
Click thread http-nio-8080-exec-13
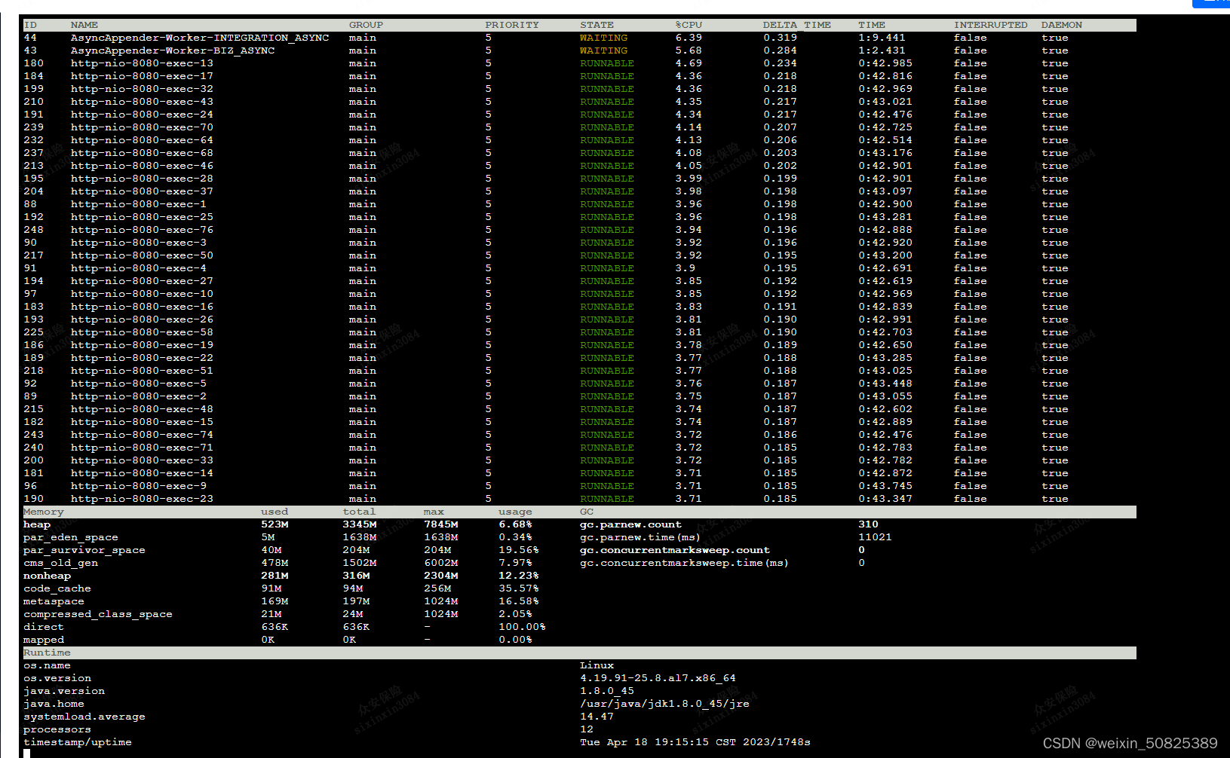pyautogui.click(x=142, y=63)
